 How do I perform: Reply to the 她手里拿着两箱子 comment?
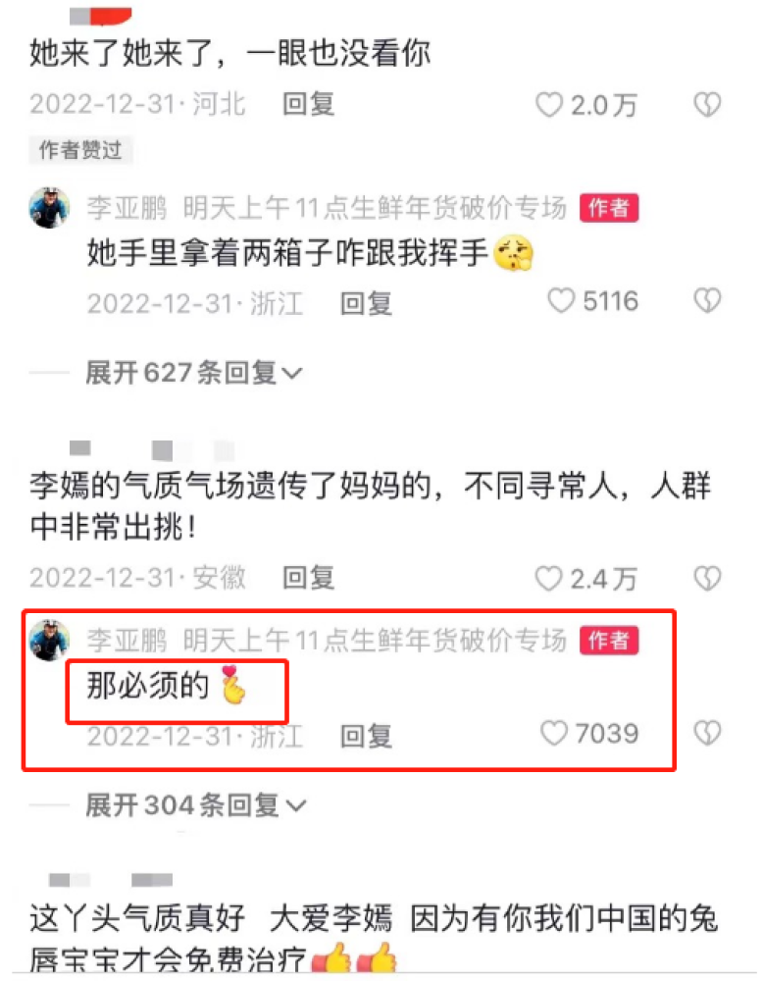[366, 303]
